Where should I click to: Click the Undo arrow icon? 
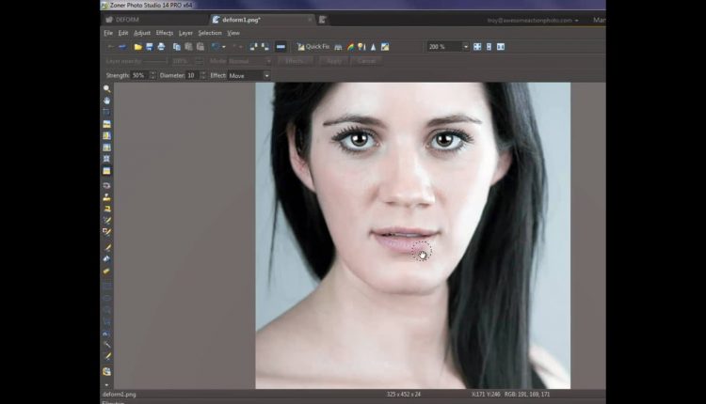(x=216, y=47)
